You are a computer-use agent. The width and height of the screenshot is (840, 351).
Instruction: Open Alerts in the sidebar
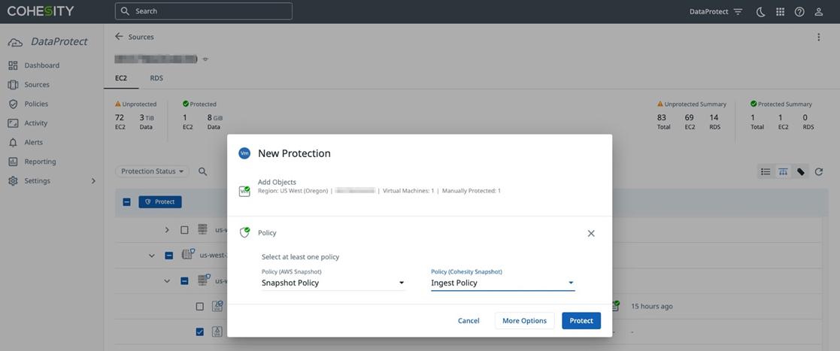pyautogui.click(x=33, y=142)
